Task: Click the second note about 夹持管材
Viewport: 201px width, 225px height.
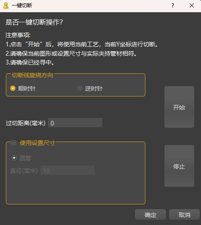Action: click(71, 54)
